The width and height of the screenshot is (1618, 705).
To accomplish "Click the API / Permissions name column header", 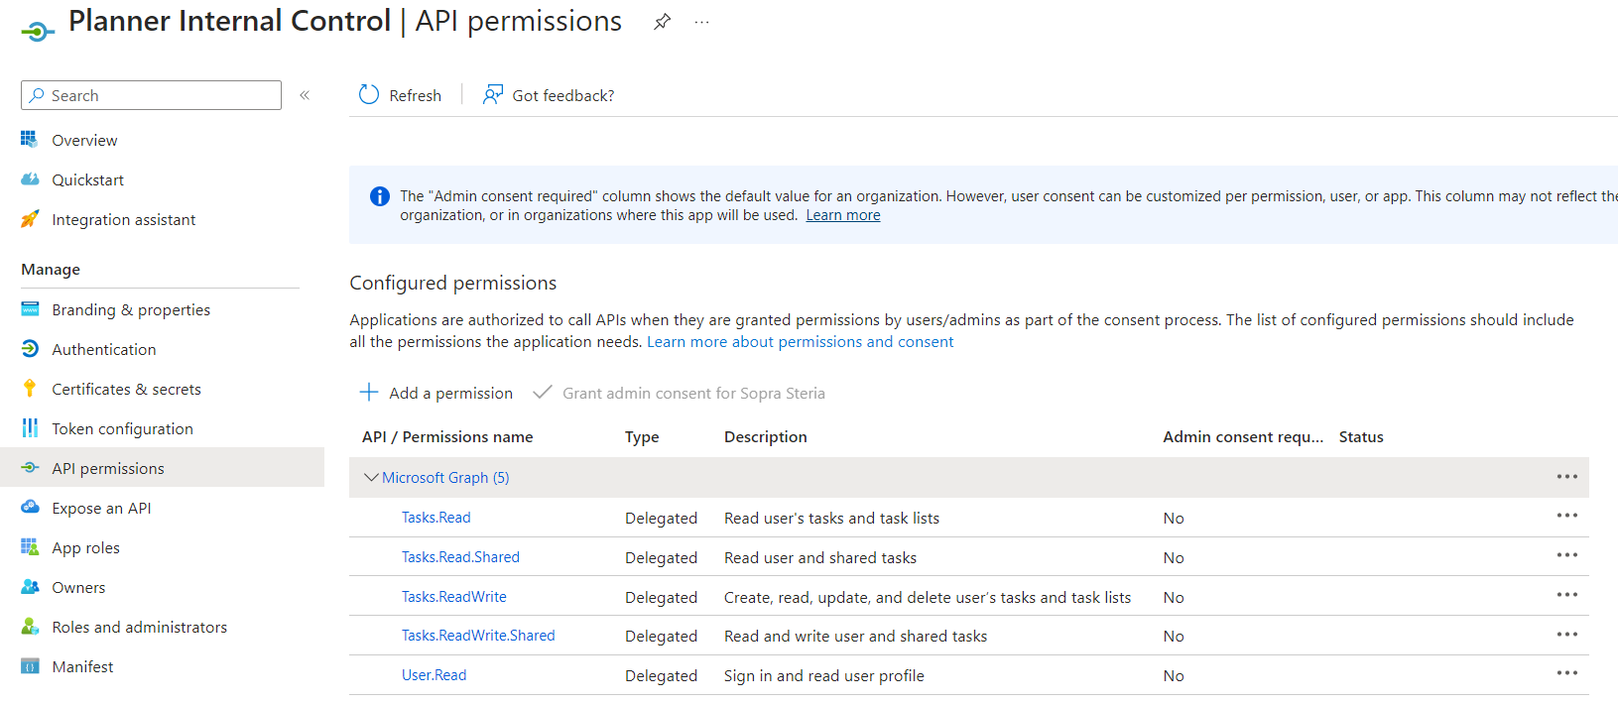I will pos(447,436).
